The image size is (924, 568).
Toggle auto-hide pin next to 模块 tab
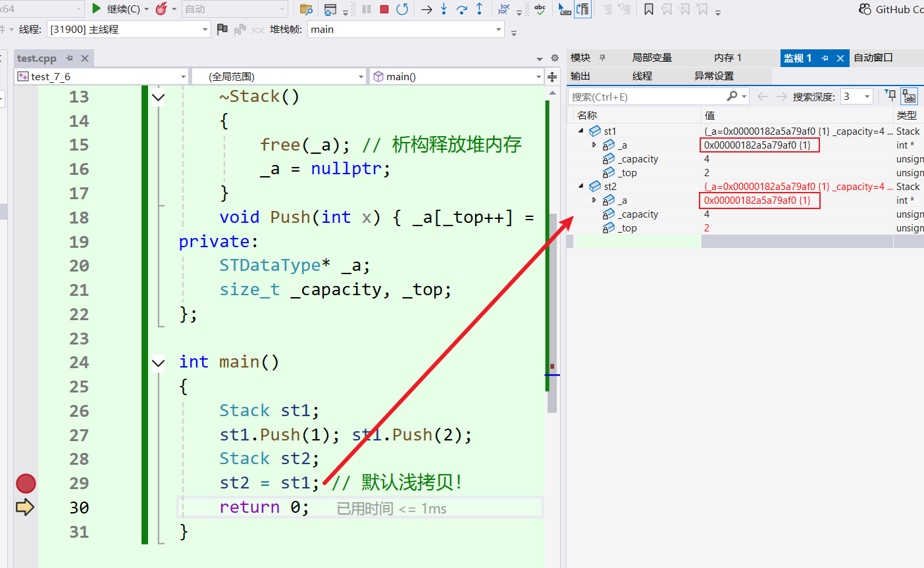pos(602,58)
